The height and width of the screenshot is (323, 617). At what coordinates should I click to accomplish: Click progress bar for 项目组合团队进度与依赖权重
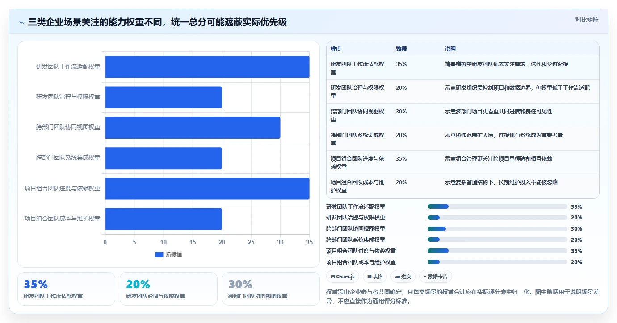click(497, 251)
